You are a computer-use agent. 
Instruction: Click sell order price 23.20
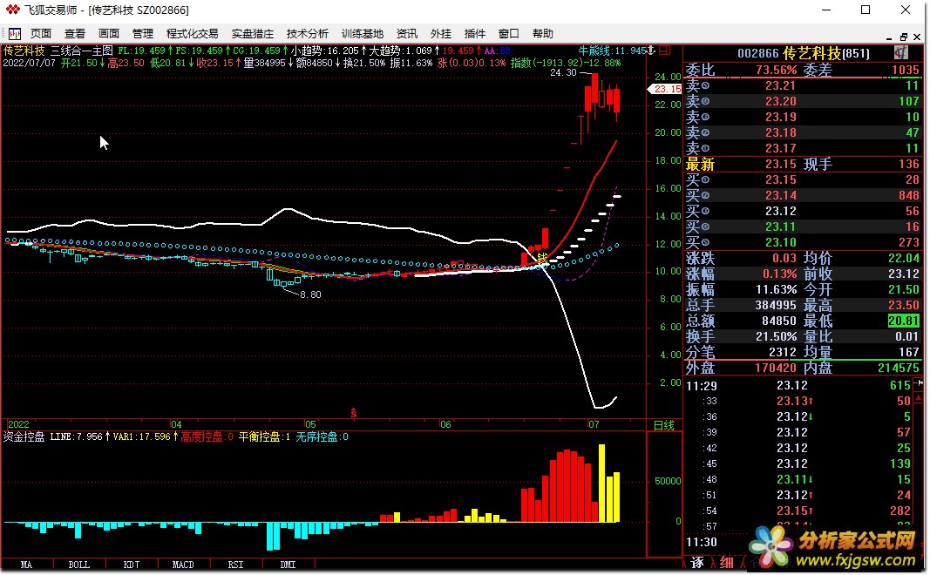tap(780, 101)
